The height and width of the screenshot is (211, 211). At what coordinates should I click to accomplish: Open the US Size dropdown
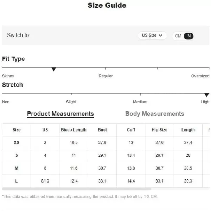click(x=152, y=36)
